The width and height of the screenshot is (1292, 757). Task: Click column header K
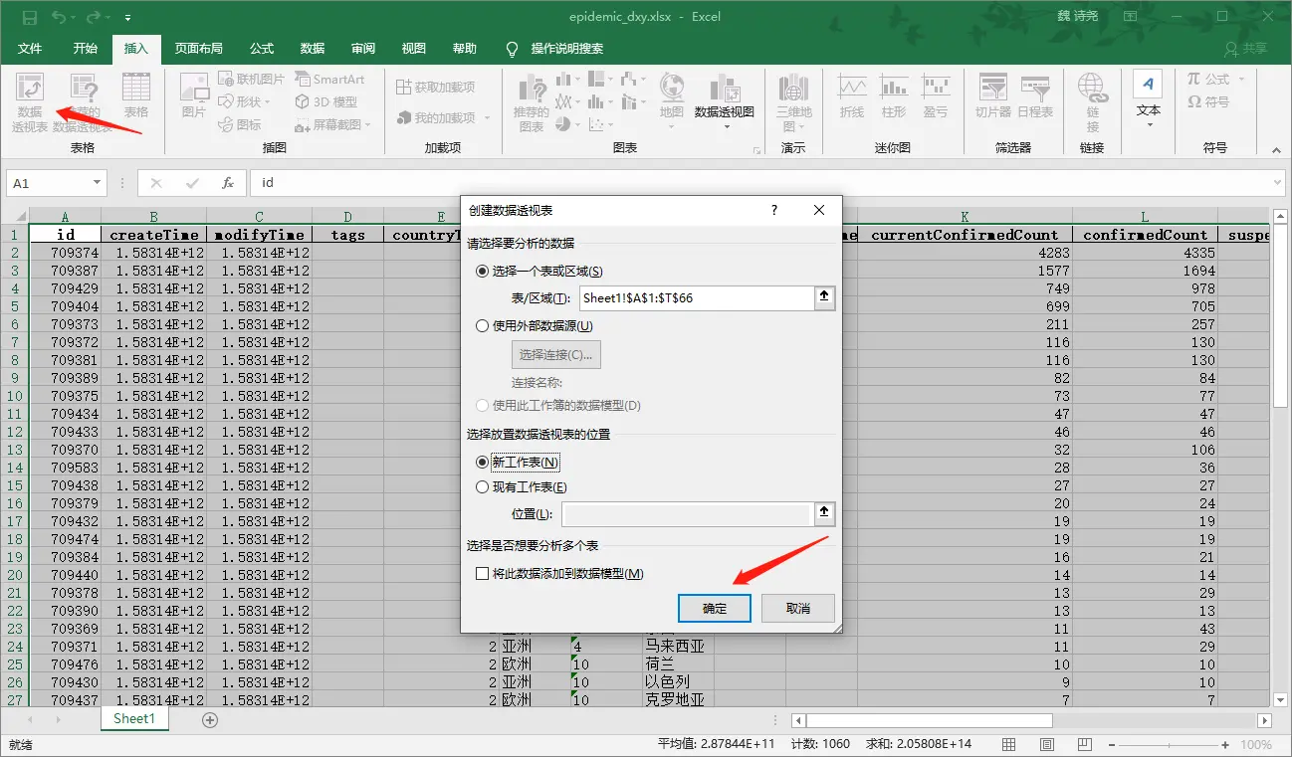click(x=965, y=217)
